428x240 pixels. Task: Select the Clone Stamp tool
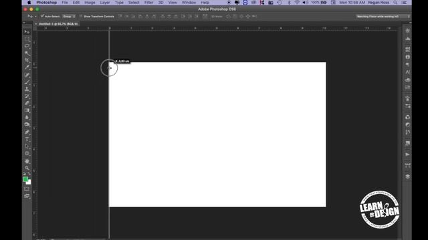tap(27, 89)
